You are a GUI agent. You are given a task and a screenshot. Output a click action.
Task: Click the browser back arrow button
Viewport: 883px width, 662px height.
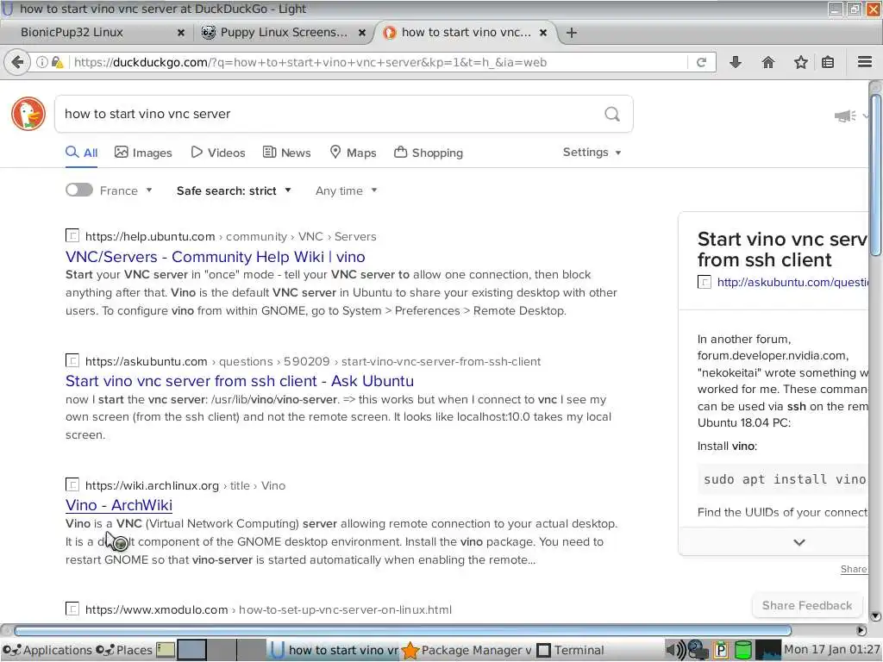click(17, 62)
